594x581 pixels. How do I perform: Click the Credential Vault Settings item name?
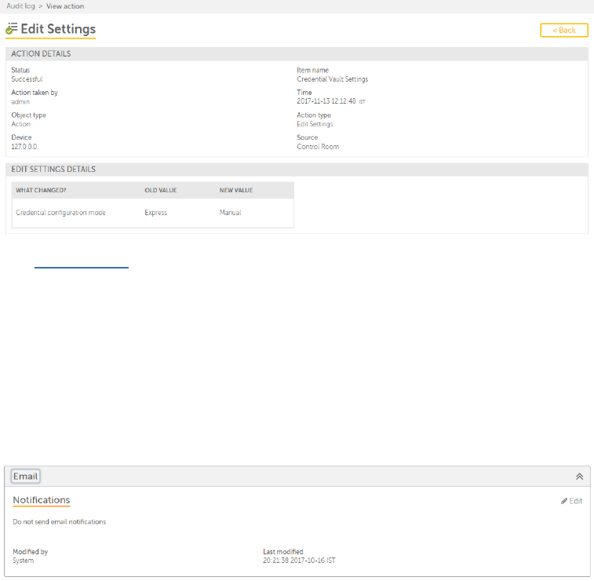[x=332, y=79]
